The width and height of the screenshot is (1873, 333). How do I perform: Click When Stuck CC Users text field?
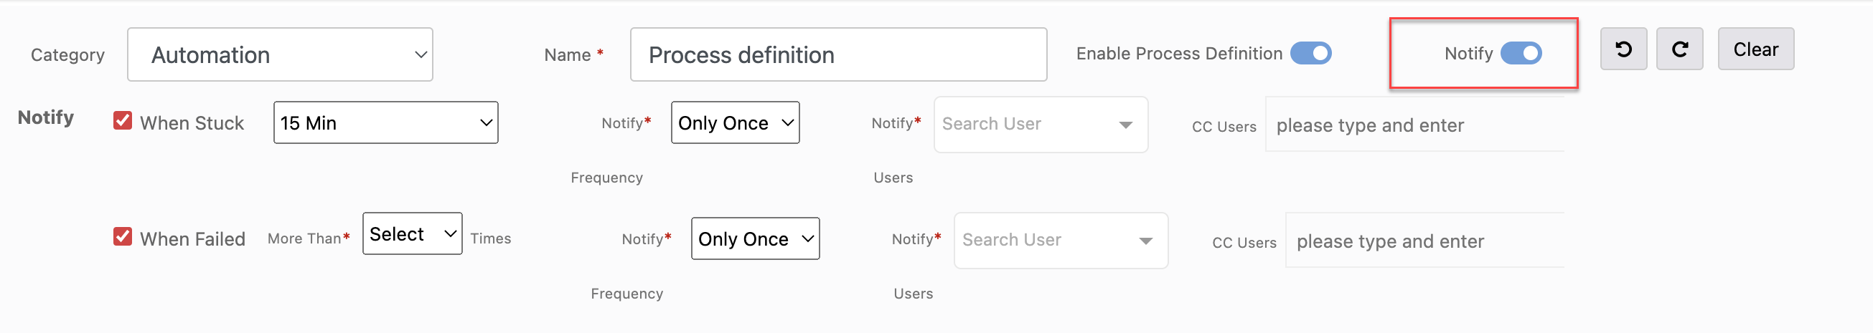tap(1415, 125)
